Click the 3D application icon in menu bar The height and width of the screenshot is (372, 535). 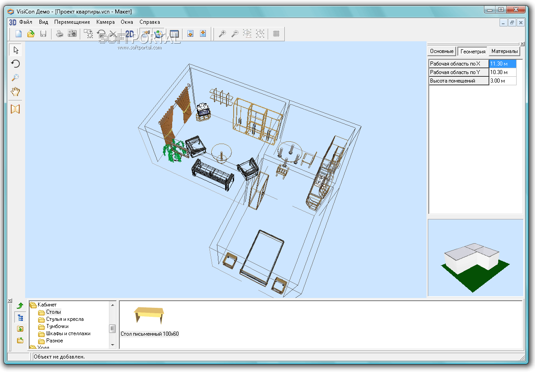(x=13, y=22)
